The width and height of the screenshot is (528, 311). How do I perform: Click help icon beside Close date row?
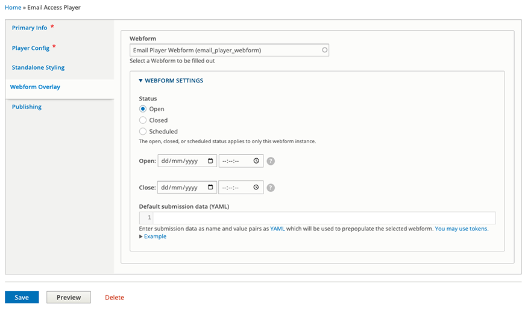[271, 188]
